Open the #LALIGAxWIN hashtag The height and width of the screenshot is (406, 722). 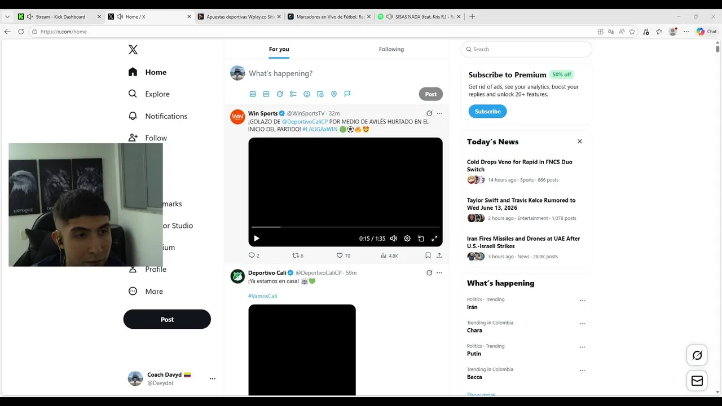320,129
